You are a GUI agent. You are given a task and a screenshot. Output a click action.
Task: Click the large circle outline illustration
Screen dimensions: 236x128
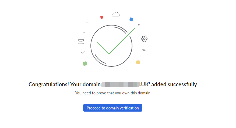[111, 45]
